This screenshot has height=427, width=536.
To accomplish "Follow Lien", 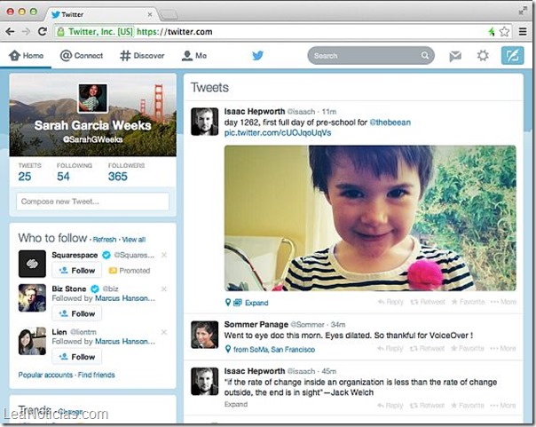I will (77, 357).
